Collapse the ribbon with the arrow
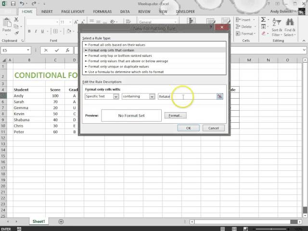 click(304, 40)
